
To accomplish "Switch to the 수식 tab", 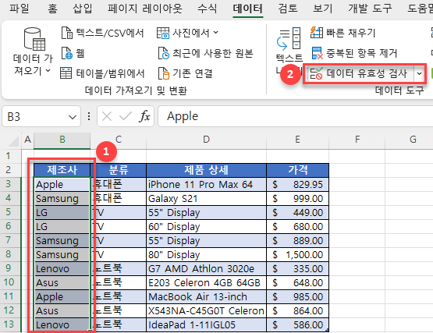I will pos(207,8).
